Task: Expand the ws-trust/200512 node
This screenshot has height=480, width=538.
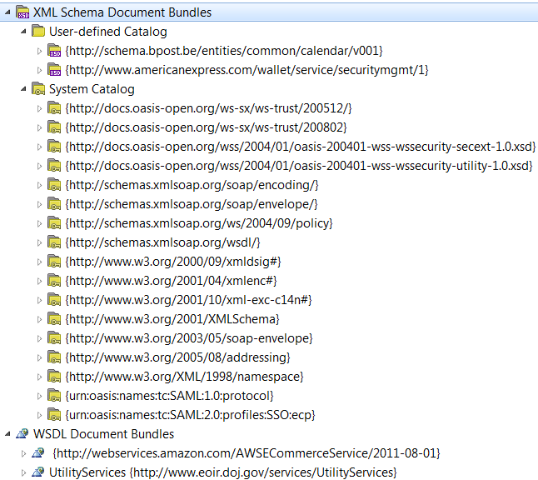Action: (39, 109)
